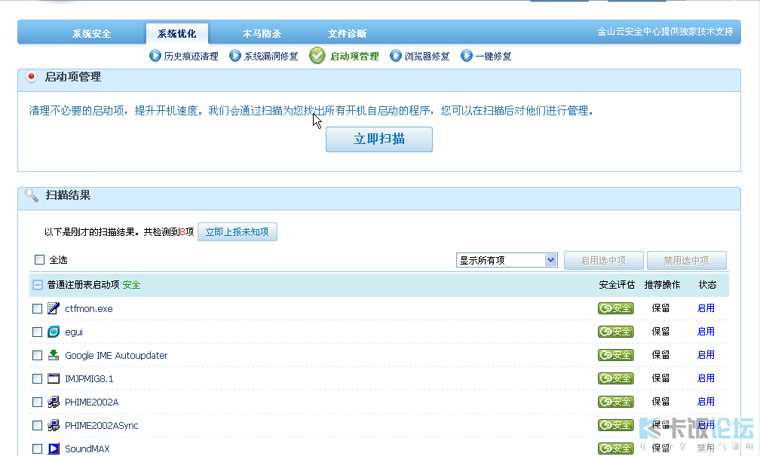The width and height of the screenshot is (760, 456).
Task: Click the PHIME2002A program icon
Action: [54, 402]
